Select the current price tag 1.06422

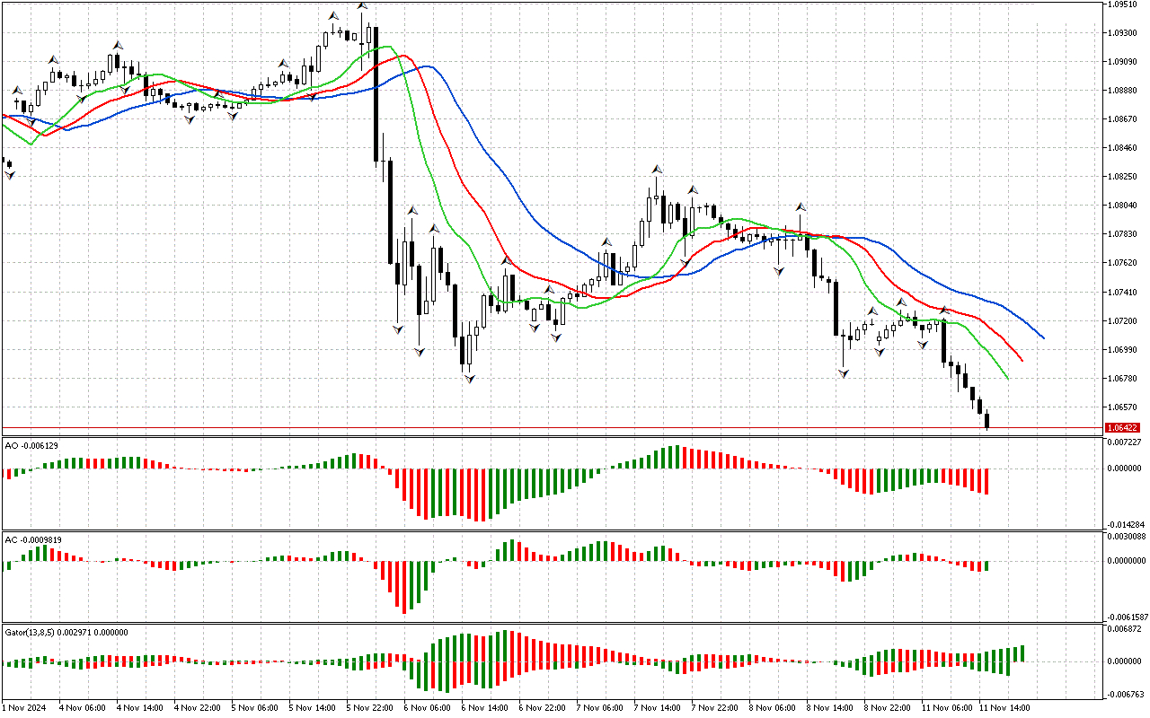coord(1124,428)
